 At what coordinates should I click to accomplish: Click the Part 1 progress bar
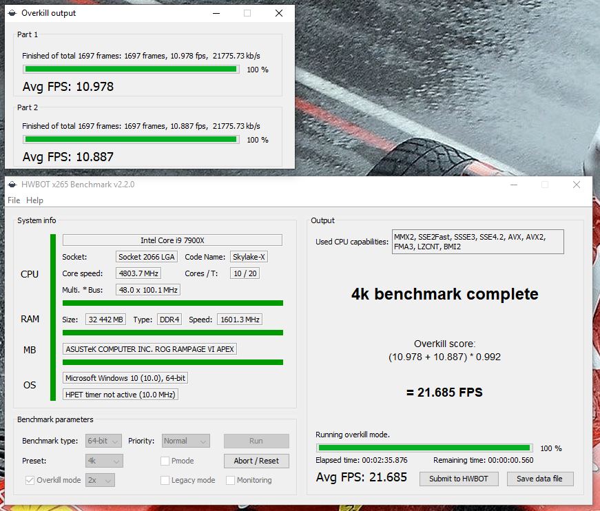pos(131,70)
